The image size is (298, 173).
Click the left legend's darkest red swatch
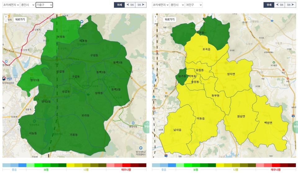[142, 165]
